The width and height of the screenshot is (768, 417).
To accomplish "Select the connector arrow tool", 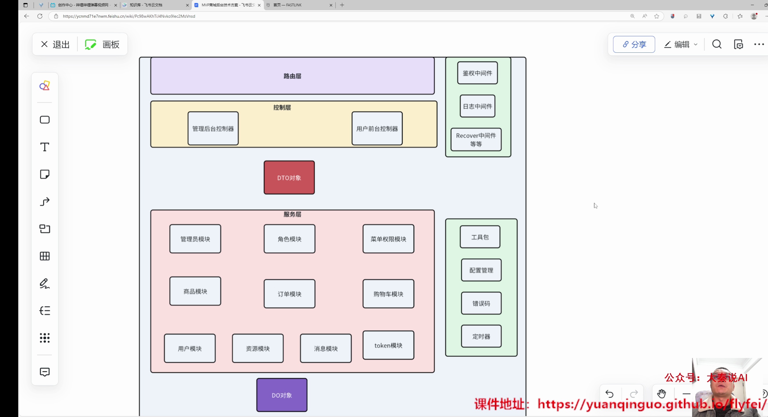I will (x=44, y=202).
